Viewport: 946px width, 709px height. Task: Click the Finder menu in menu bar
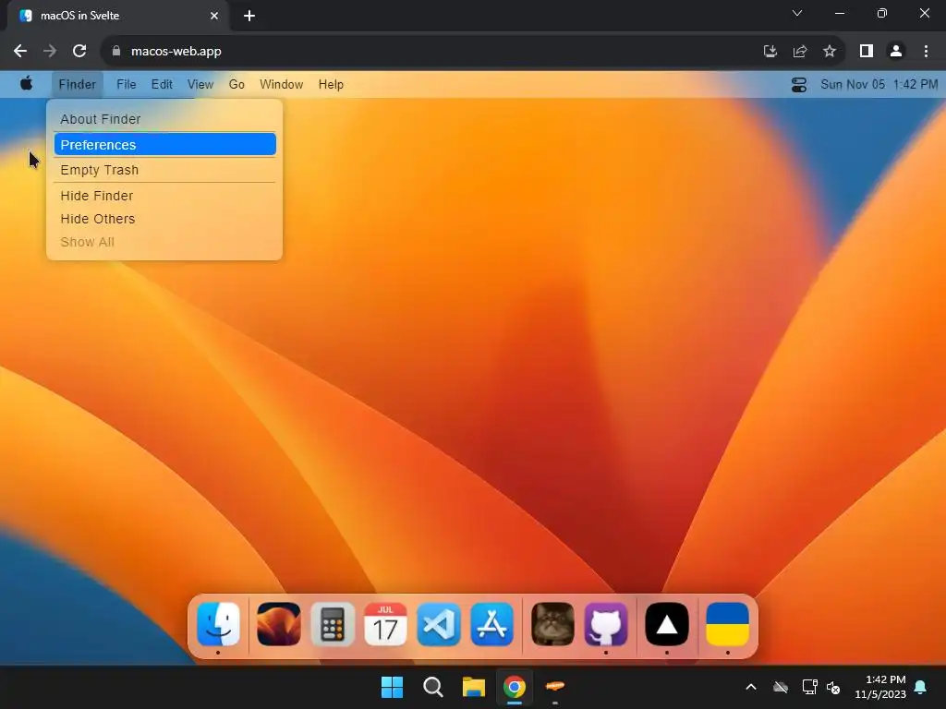[78, 84]
